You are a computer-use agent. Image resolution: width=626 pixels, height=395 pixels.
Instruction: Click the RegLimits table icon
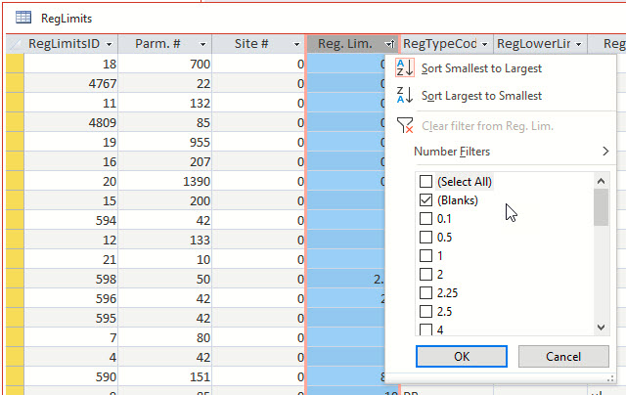coord(23,18)
